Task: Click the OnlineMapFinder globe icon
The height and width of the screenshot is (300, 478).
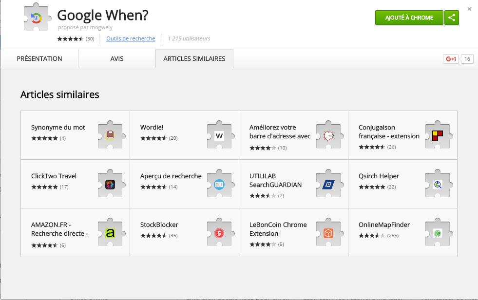Action: (437, 233)
